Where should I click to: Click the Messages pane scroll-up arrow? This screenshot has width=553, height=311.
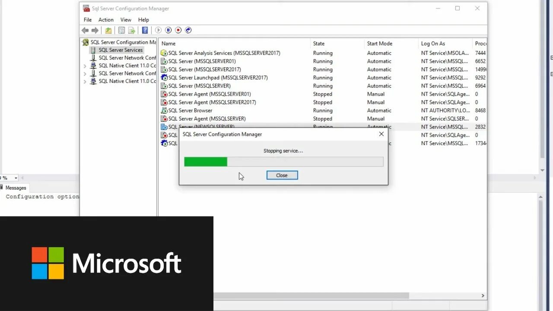point(540,197)
